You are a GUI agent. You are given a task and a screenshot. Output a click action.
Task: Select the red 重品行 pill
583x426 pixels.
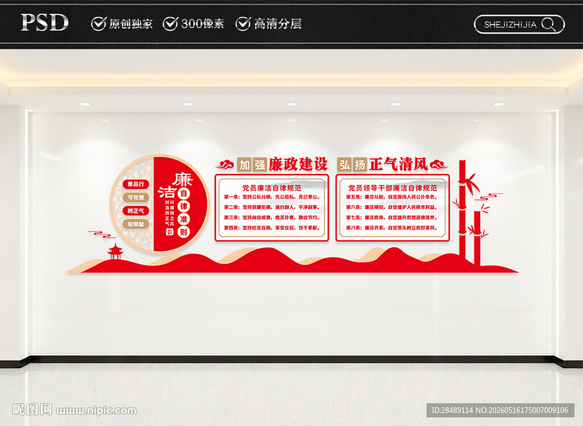click(136, 184)
